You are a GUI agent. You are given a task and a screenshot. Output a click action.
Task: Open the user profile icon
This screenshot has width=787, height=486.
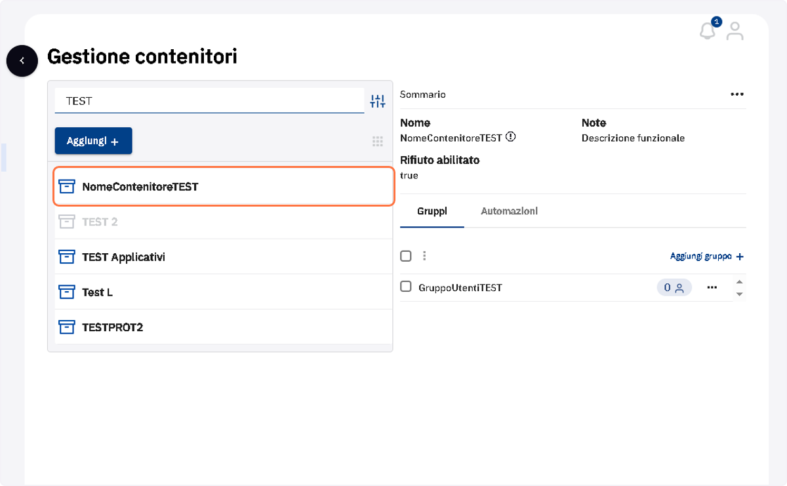[x=735, y=31]
